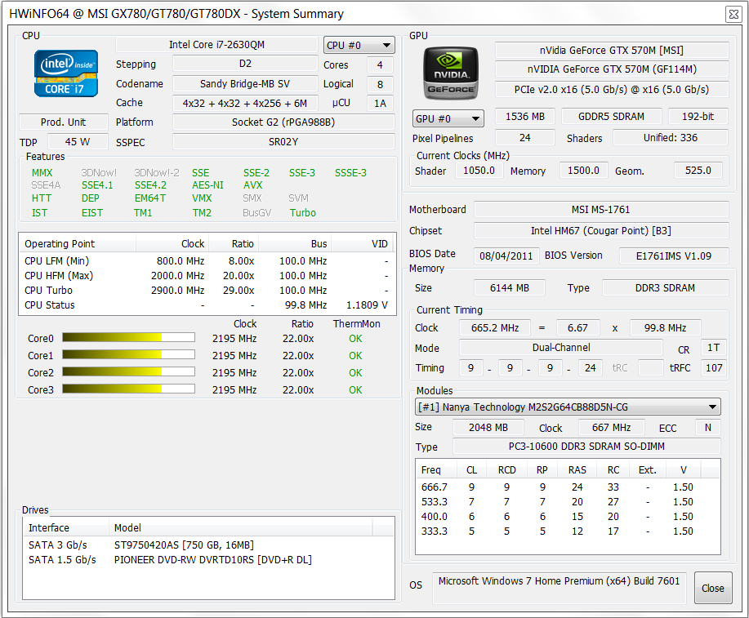
Task: Click the E1761IMS V1.09 BIOS version field
Action: coord(674,256)
